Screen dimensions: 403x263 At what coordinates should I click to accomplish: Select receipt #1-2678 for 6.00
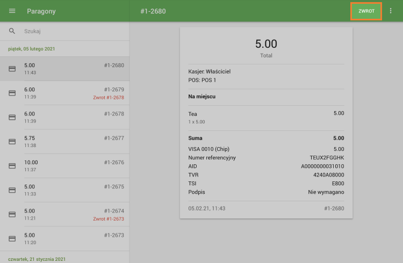coord(70,118)
